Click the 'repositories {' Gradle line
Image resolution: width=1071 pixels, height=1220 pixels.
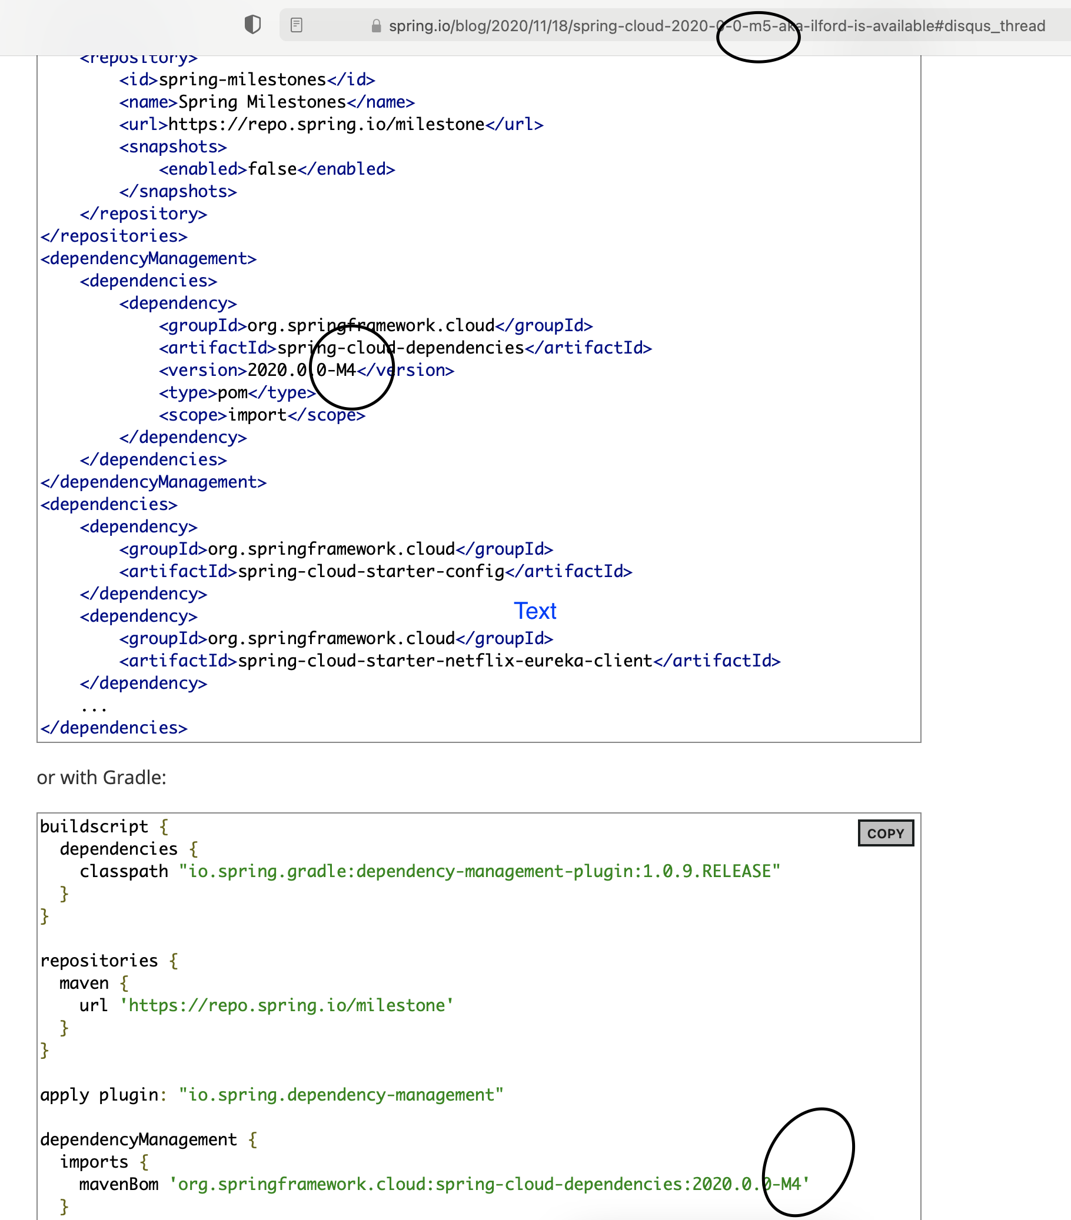point(109,961)
